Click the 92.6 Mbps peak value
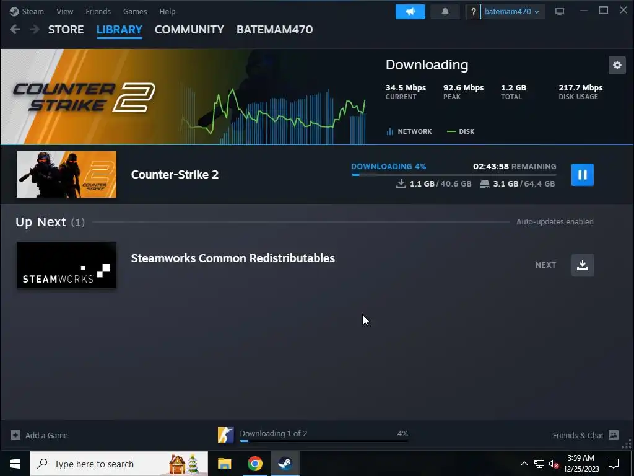 (x=463, y=88)
